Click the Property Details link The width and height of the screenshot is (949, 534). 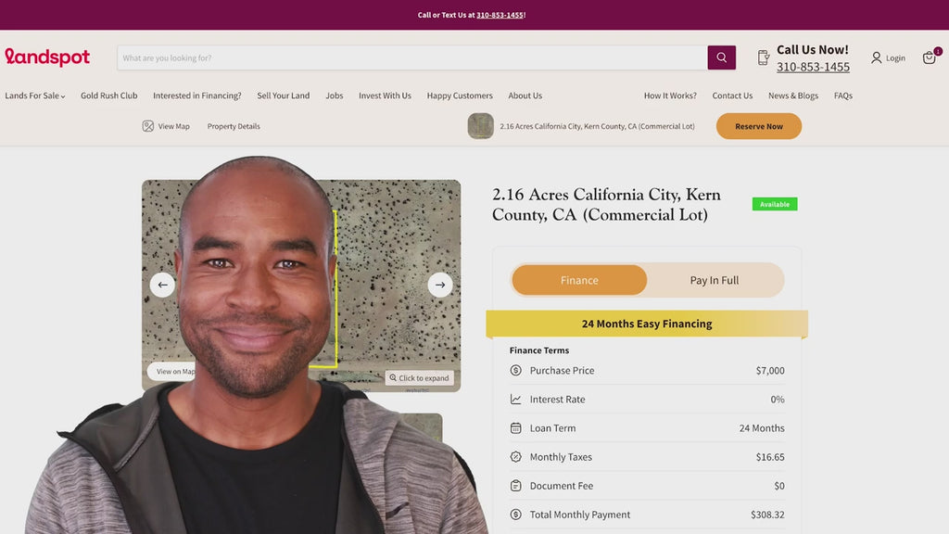[234, 126]
